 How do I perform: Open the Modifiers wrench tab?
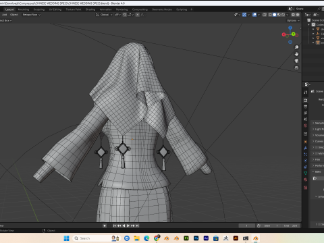(x=305, y=148)
